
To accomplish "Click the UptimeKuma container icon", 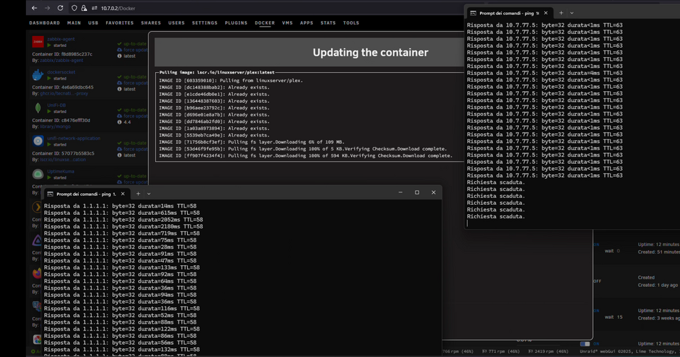I will tap(37, 174).
